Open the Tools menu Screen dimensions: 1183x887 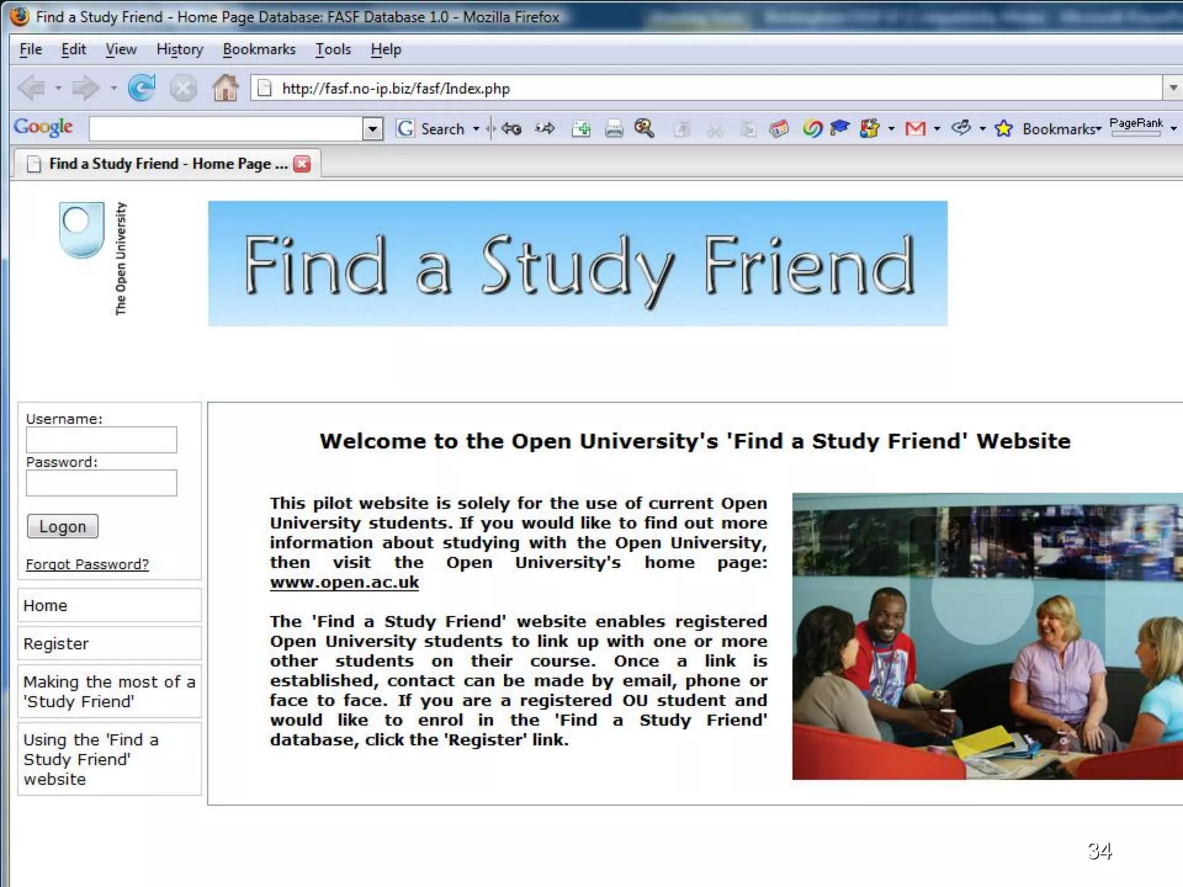point(333,50)
